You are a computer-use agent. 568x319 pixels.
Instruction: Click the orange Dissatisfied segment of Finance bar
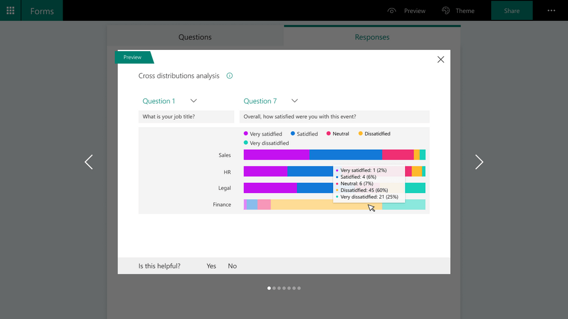(x=326, y=205)
